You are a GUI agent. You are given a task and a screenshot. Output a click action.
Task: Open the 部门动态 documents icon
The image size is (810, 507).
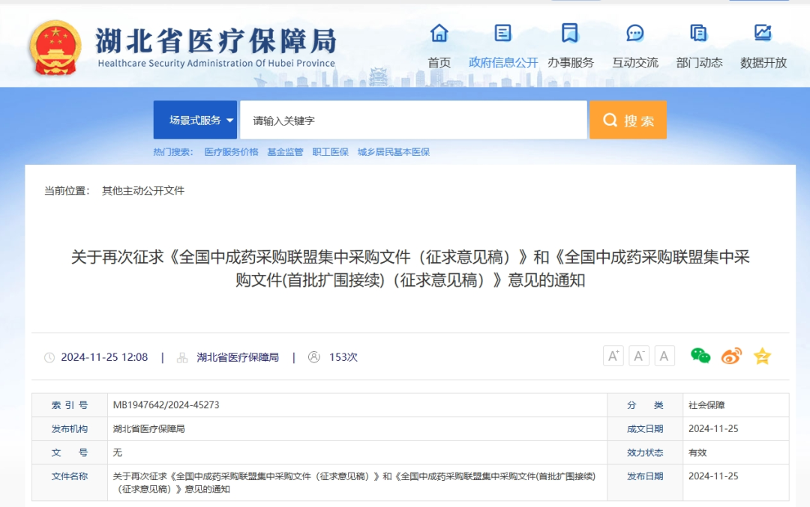tap(699, 34)
